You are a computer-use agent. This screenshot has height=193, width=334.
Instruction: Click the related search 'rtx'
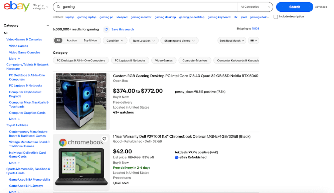coord(235,17)
